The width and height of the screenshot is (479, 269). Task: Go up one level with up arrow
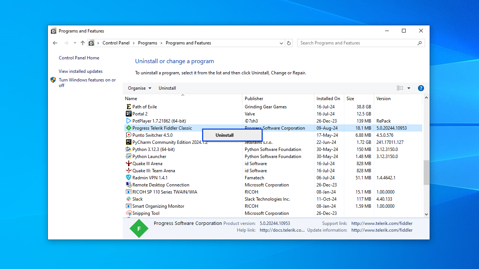pos(83,43)
